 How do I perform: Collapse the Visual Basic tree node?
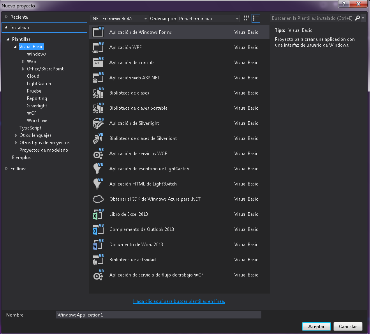[15, 46]
